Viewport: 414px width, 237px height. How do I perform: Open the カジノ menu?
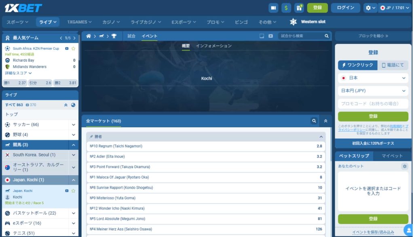pyautogui.click(x=111, y=22)
